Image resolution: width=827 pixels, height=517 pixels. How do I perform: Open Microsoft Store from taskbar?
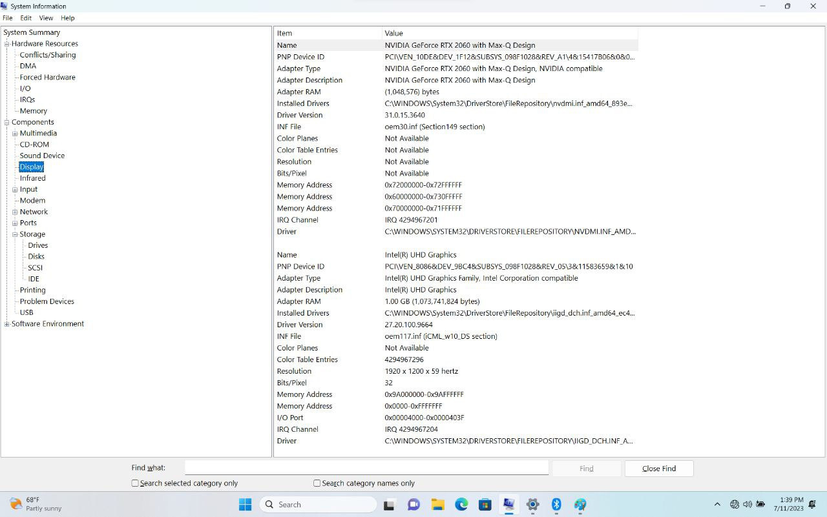485,505
